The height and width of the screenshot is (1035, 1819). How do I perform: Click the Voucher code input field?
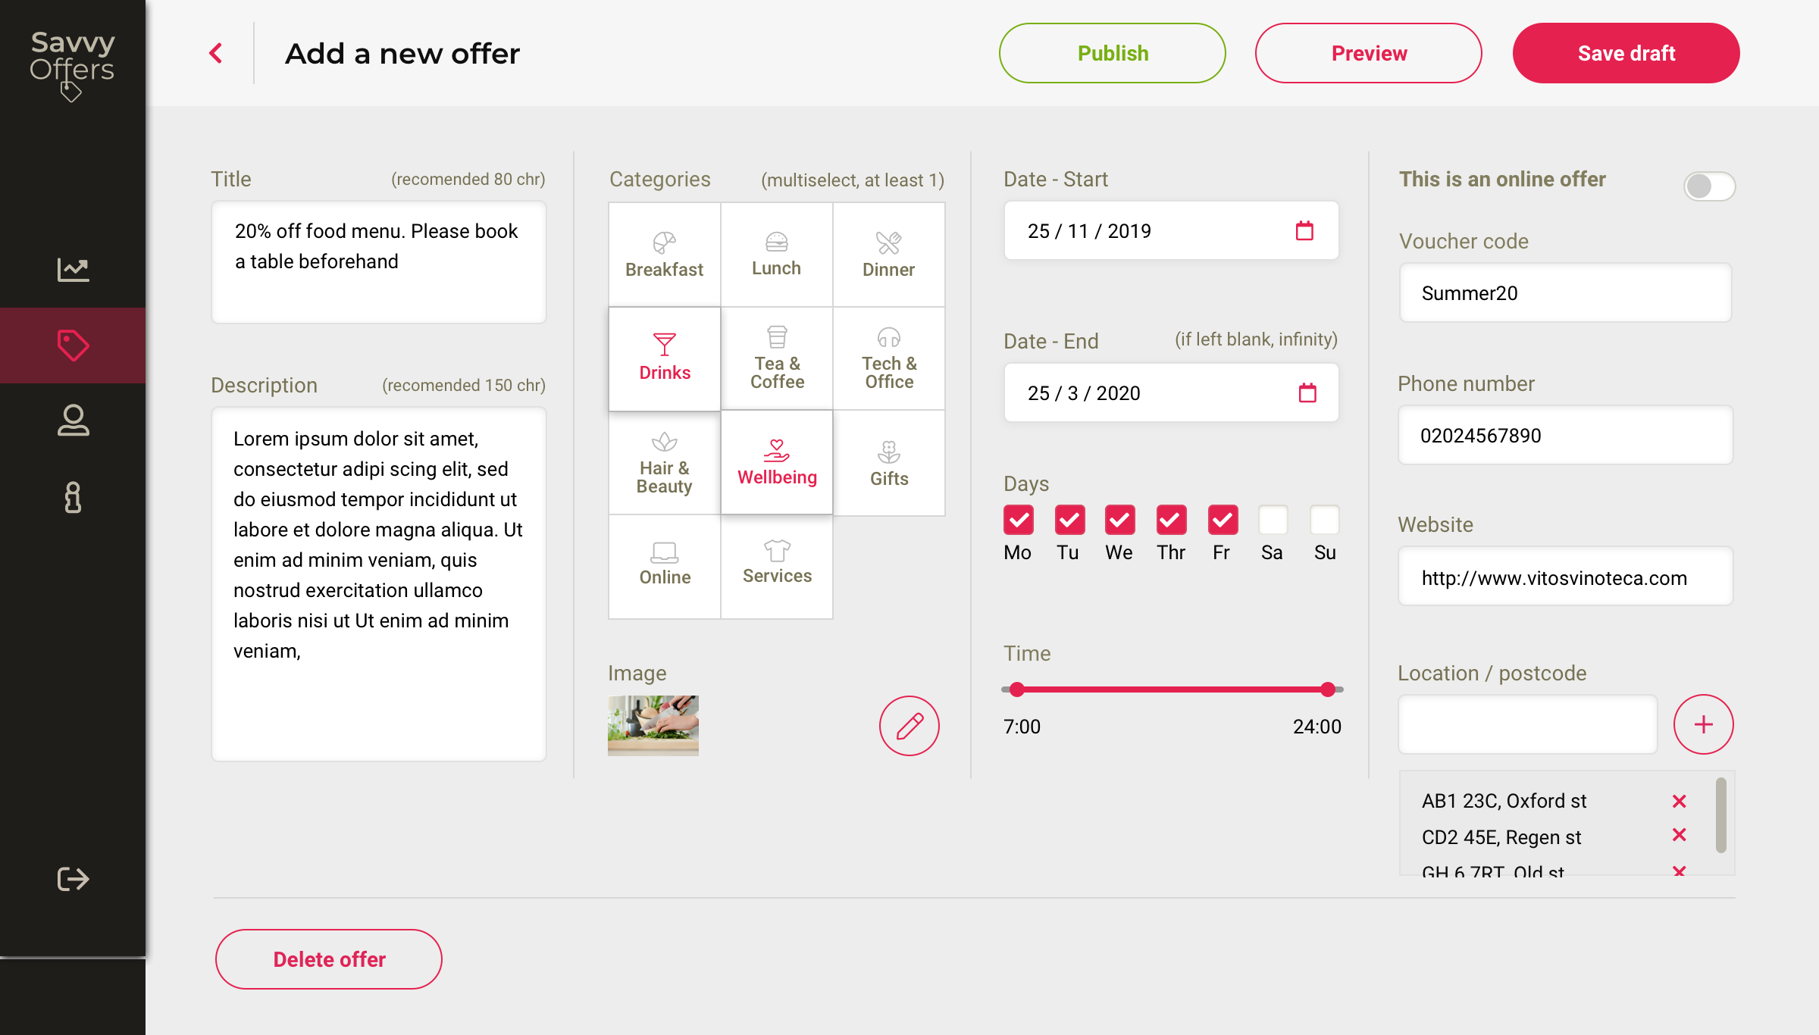(1565, 293)
